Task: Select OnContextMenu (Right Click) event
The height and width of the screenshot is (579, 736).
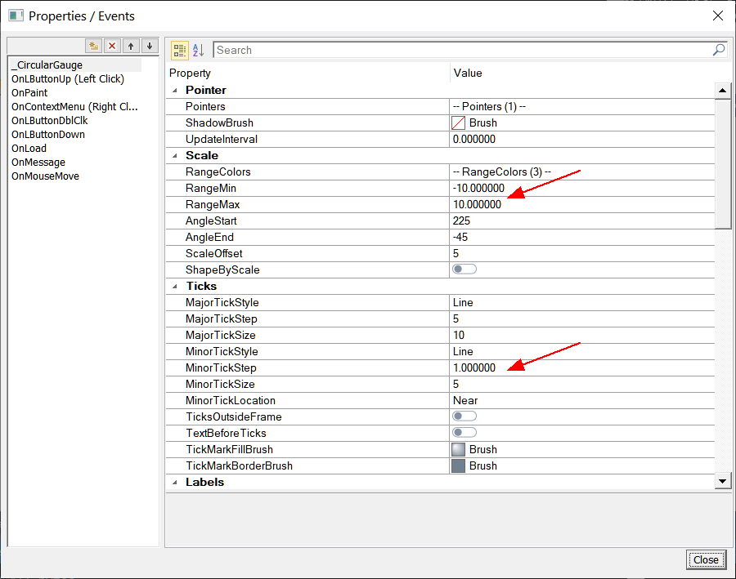Action: point(74,106)
